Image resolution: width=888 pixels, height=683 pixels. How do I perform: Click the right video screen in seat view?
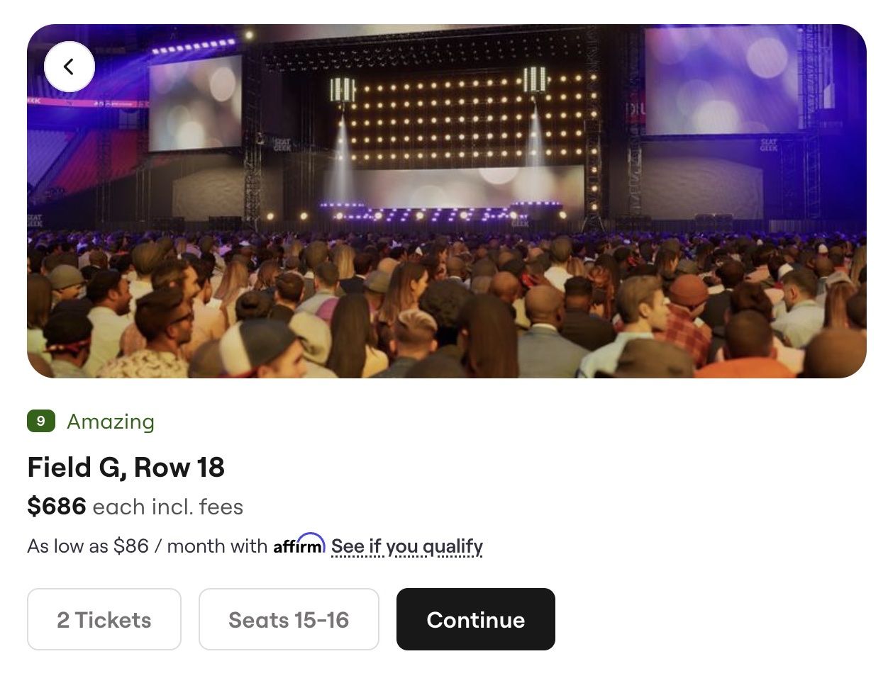click(722, 79)
